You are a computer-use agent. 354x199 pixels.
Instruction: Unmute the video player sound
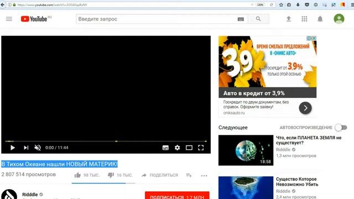tap(38, 148)
